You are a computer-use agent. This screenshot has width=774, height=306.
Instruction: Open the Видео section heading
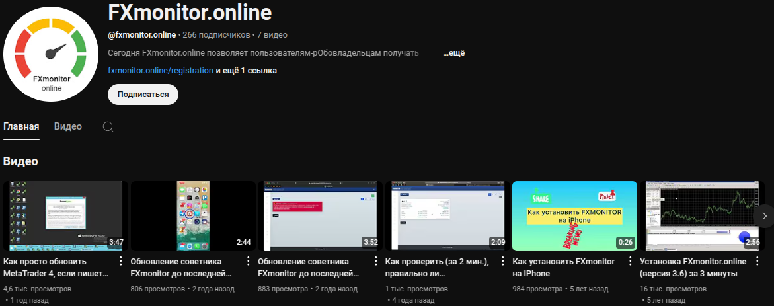pyautogui.click(x=20, y=161)
